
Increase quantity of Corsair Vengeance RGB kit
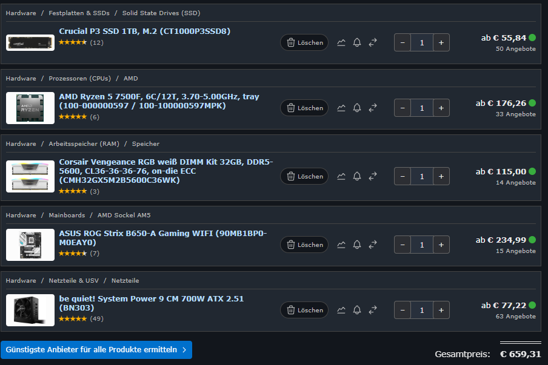coord(441,176)
